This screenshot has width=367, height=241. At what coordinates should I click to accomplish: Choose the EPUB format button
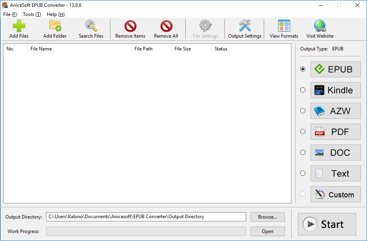point(336,69)
